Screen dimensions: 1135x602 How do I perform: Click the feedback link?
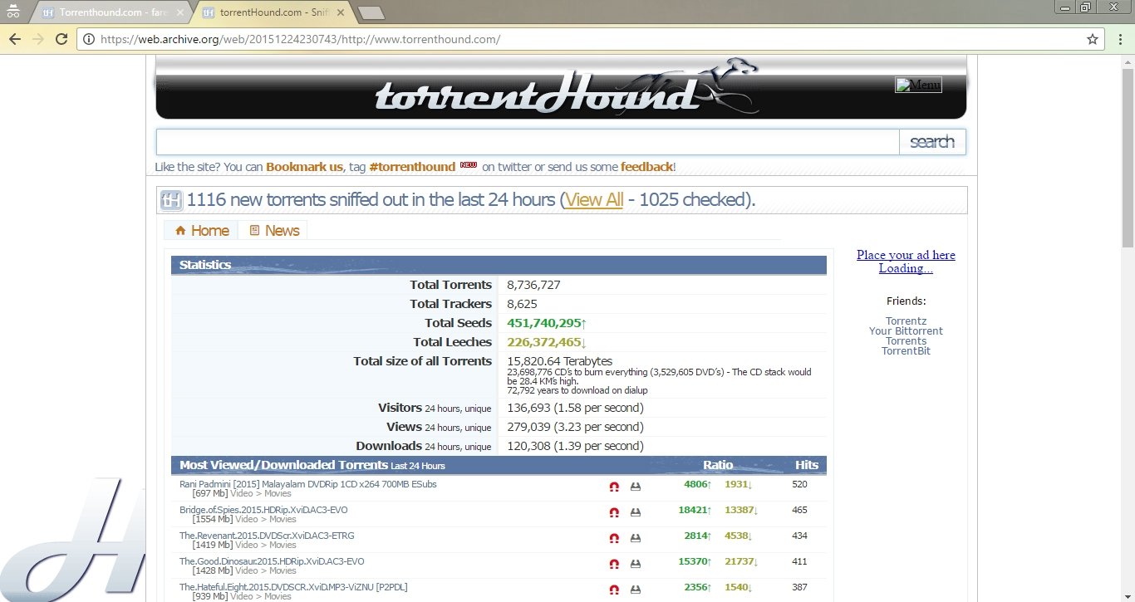tap(646, 167)
